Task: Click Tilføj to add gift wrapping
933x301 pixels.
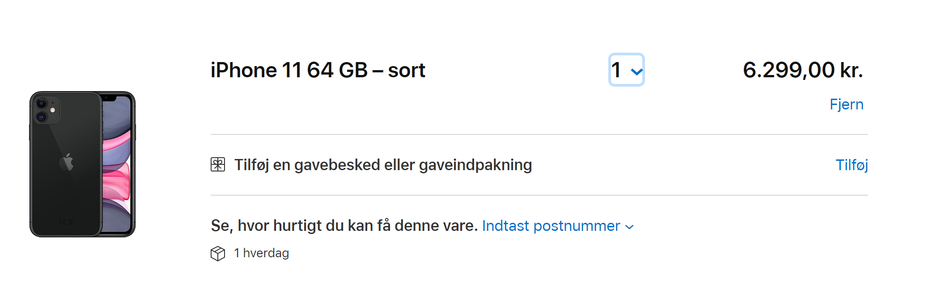Action: [852, 165]
